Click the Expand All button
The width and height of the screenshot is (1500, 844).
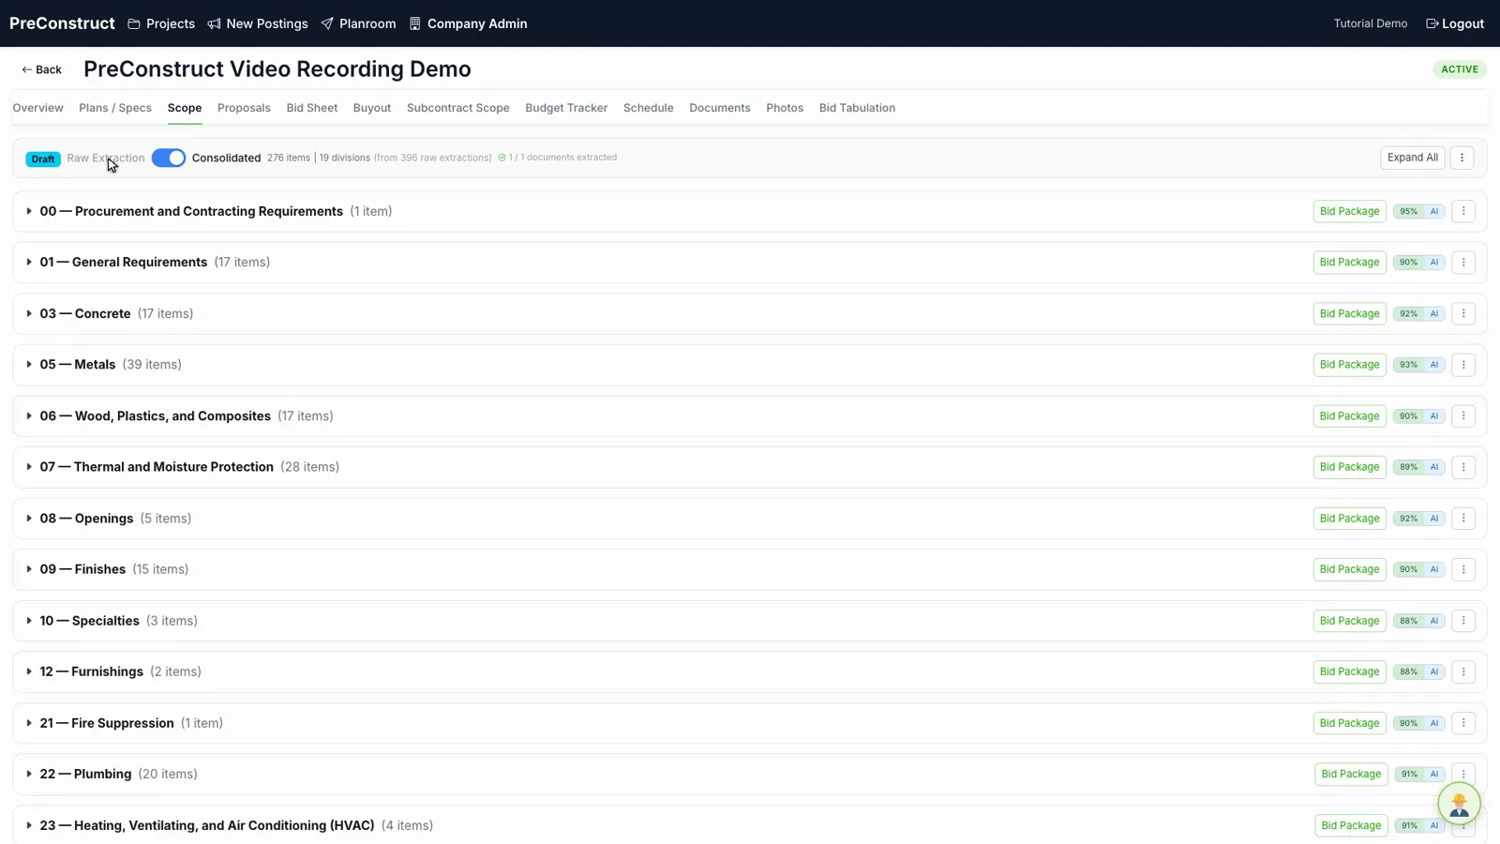pos(1412,158)
